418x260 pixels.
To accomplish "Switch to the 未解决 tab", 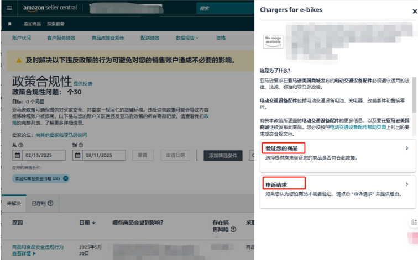I will point(14,203).
